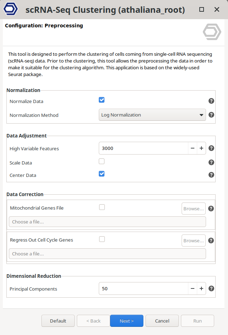Open help for Normalization Method
The height and width of the screenshot is (335, 228).
click(211, 115)
